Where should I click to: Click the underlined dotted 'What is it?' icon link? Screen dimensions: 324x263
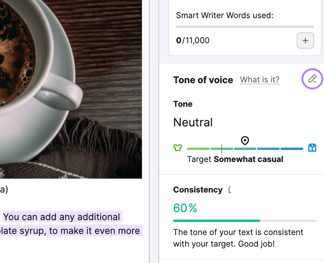[x=259, y=80]
